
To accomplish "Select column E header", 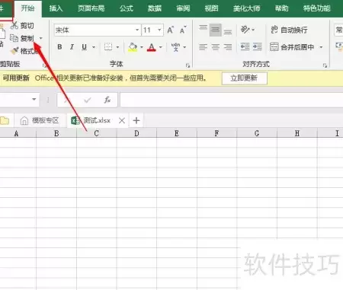I will 177,133.
